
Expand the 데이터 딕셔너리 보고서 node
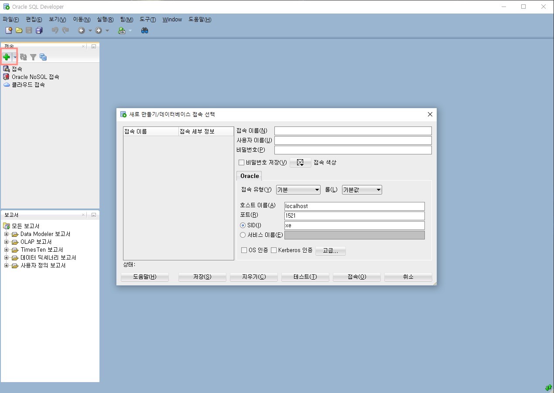coord(7,258)
